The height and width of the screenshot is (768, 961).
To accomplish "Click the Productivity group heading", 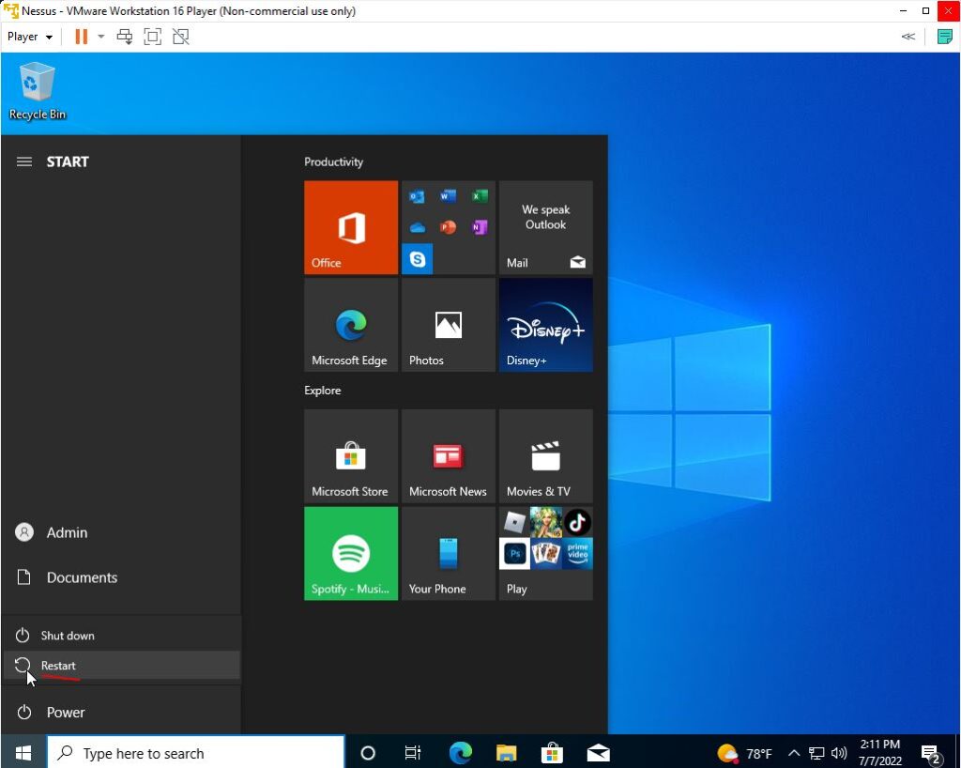I will pos(333,161).
